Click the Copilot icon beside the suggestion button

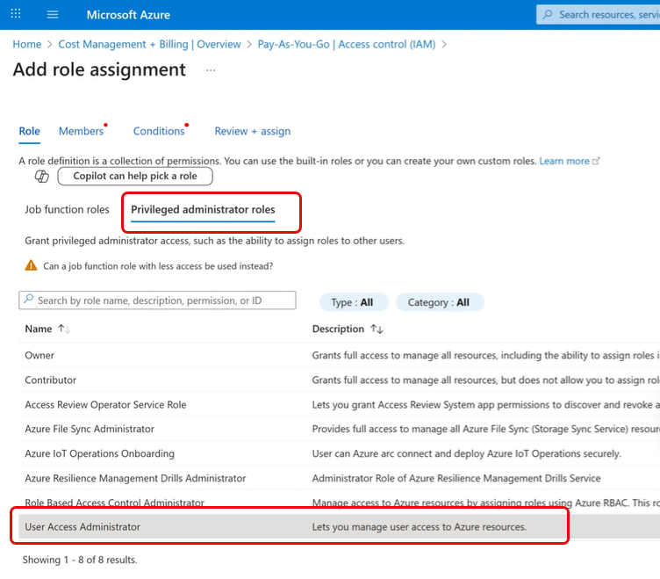[x=41, y=177]
